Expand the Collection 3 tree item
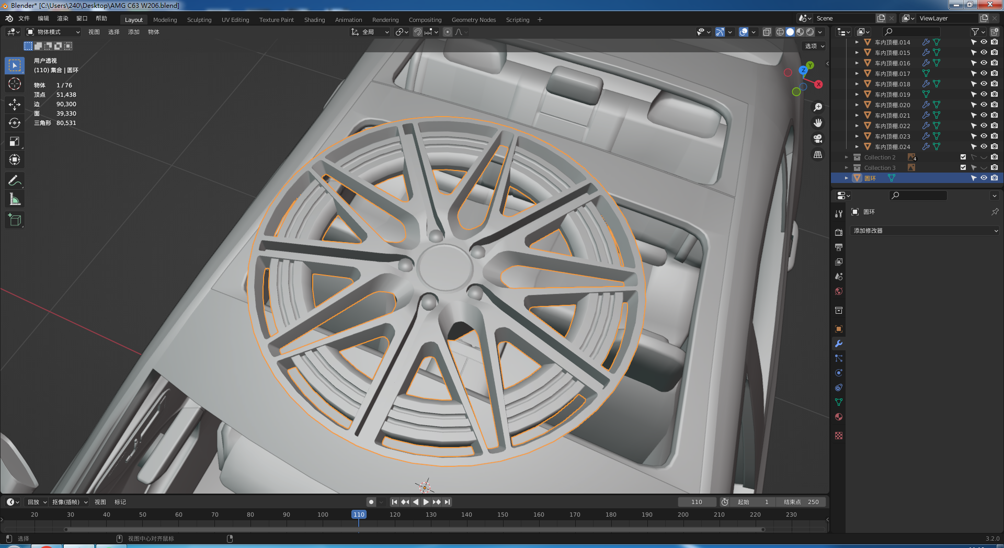The width and height of the screenshot is (1004, 548). click(x=847, y=168)
